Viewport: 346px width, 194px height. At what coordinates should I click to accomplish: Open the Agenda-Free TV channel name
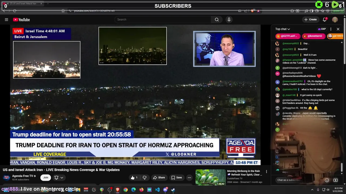(22, 176)
